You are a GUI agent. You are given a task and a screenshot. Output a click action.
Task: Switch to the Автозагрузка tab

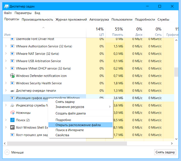pos(99,20)
